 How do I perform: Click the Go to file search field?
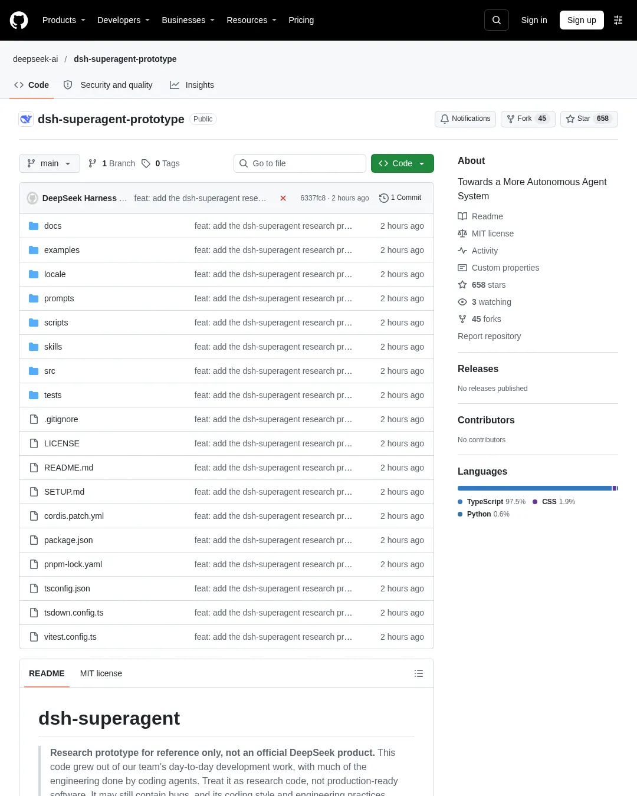[300, 163]
